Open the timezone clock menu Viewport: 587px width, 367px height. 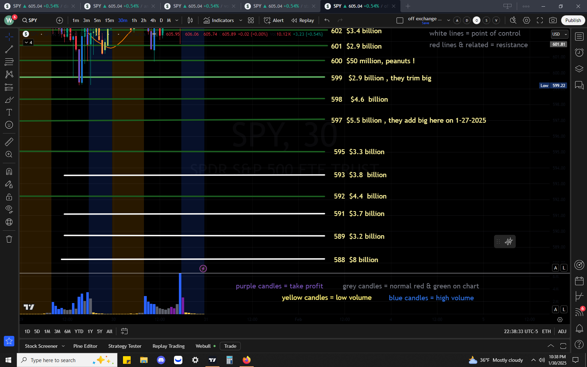click(521, 331)
